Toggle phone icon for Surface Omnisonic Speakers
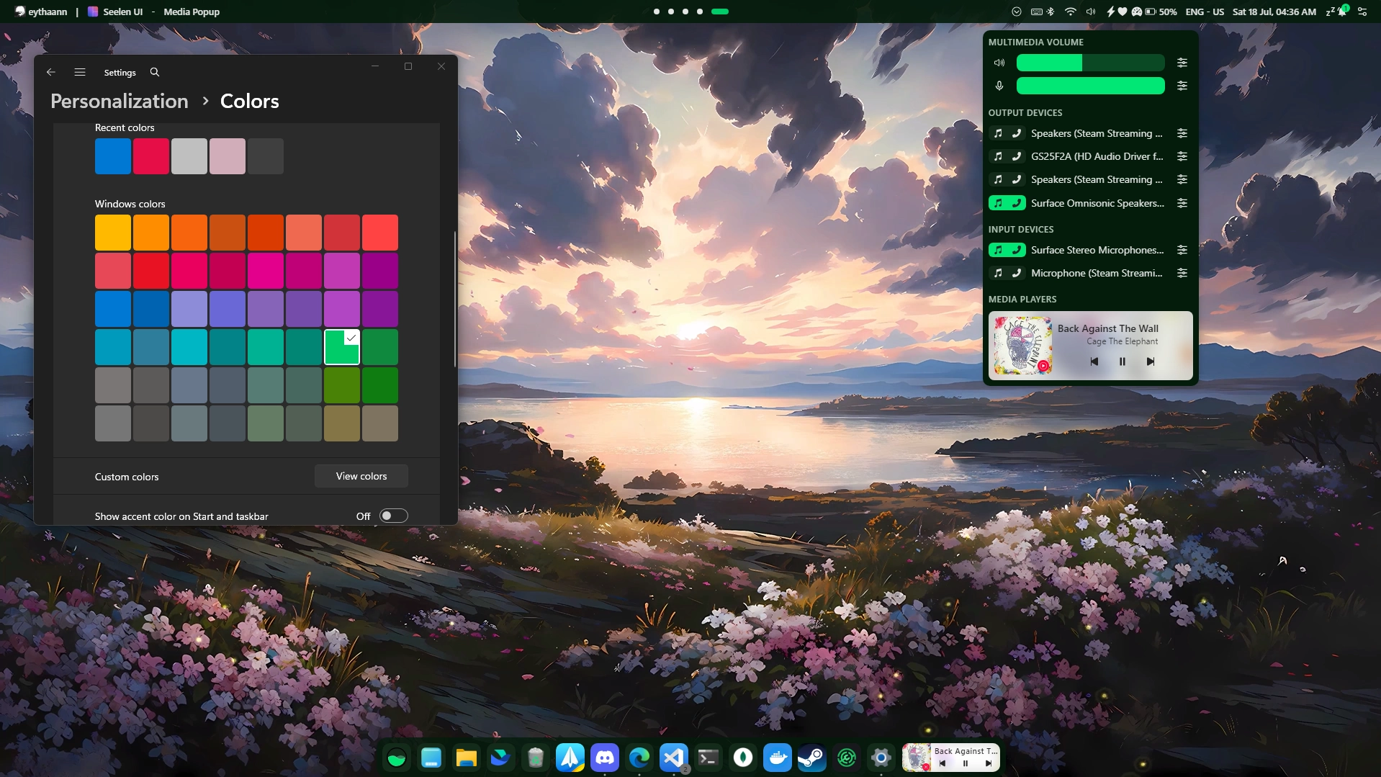 tap(1017, 203)
